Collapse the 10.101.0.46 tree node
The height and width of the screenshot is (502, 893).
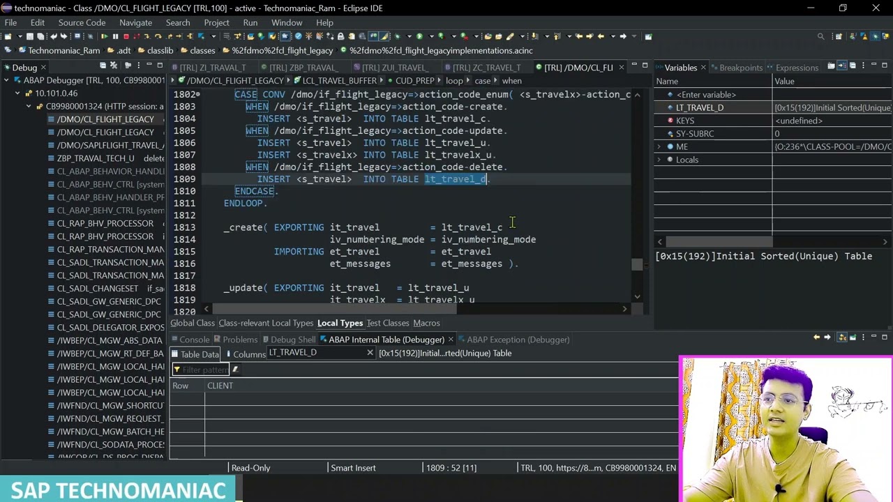pyautogui.click(x=18, y=93)
